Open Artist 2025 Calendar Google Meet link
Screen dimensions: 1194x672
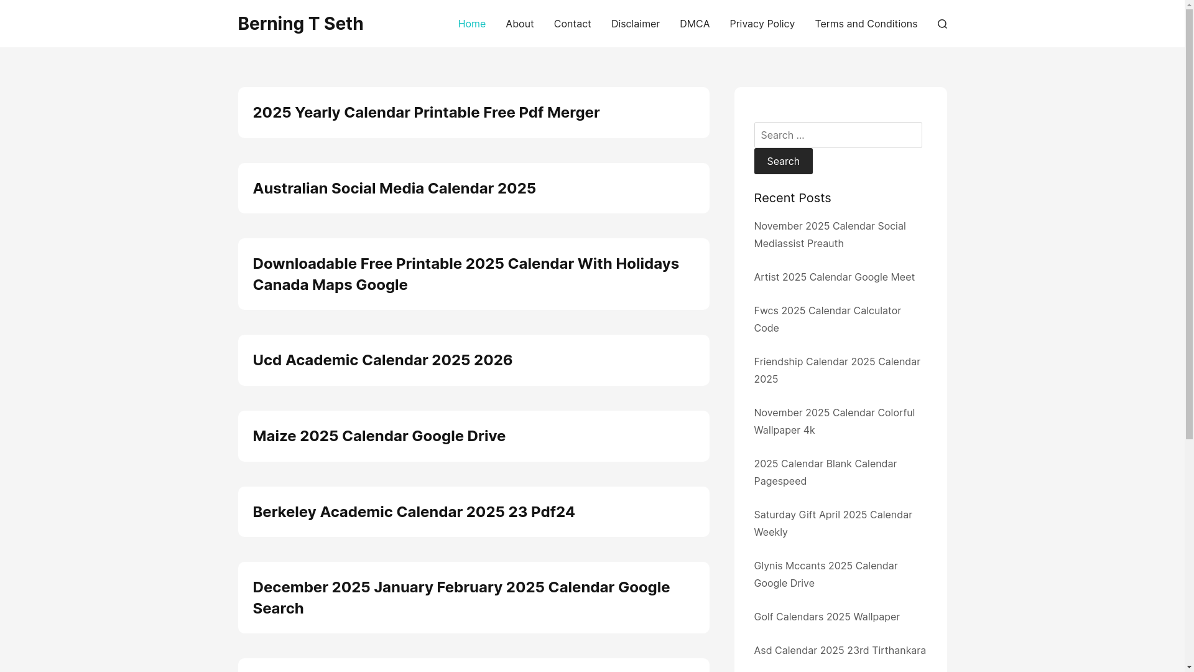coord(834,277)
